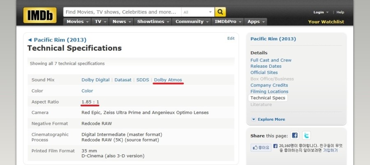
Task: Open the Apps menu
Action: [x=256, y=22]
